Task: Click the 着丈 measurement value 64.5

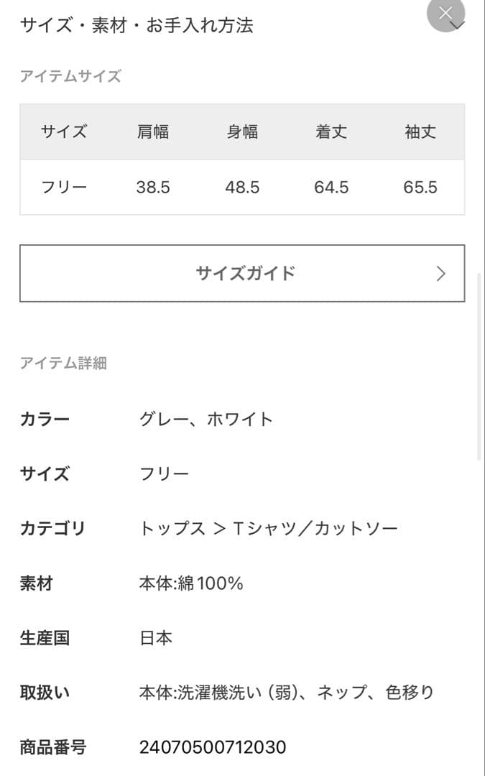Action: point(331,187)
